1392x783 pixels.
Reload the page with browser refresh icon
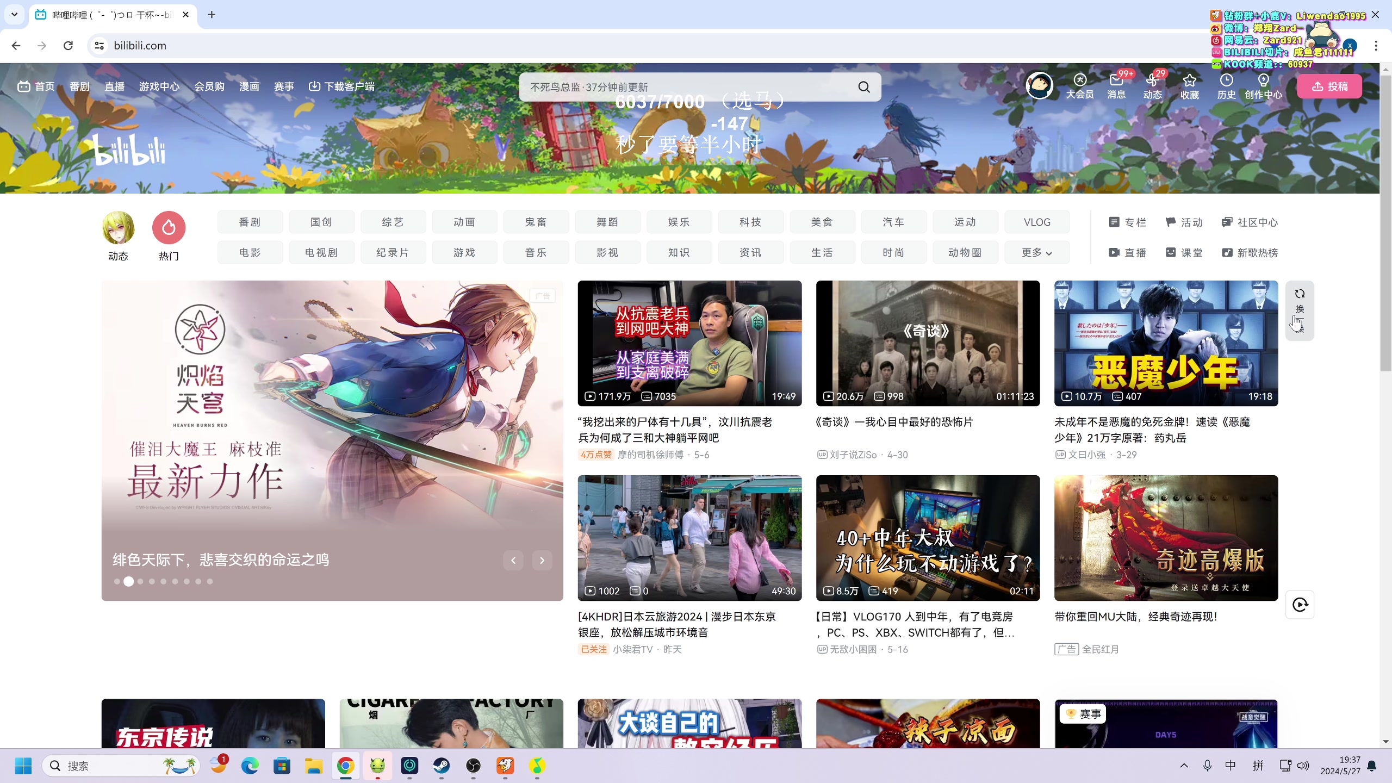pos(68,46)
